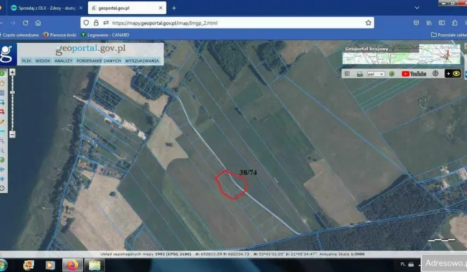
Task: Select the zoom-in magnifier tool
Action: (2, 141)
